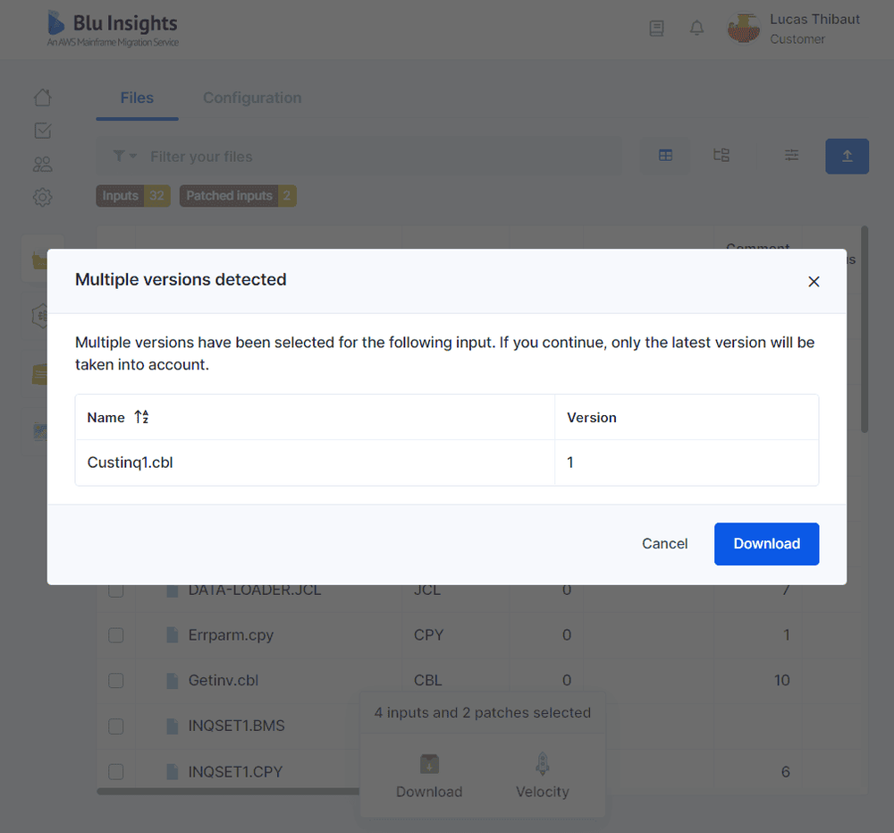Click the blue upload files button
The height and width of the screenshot is (833, 894).
tap(847, 156)
